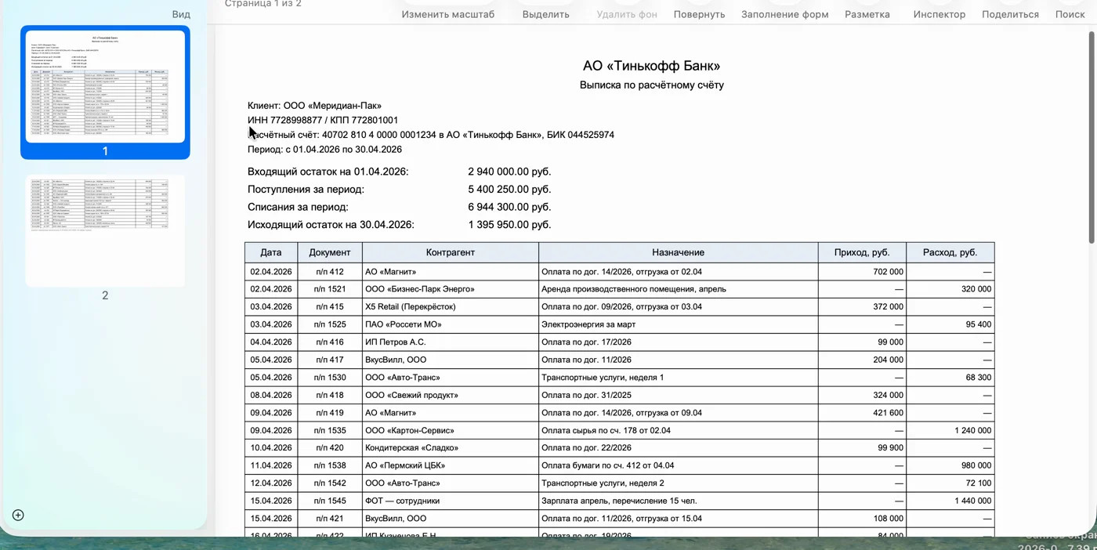Screen dimensions: 1097x550
Task: Click the Повернуть toolbar item
Action: click(x=699, y=14)
